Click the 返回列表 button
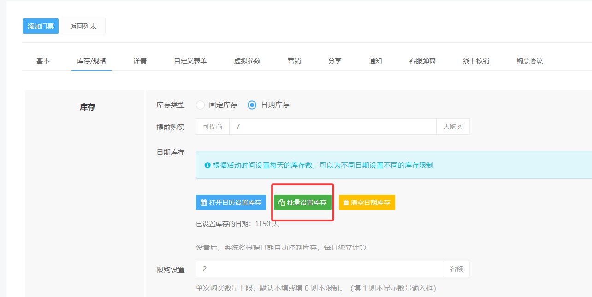The width and height of the screenshot is (592, 297). point(83,26)
